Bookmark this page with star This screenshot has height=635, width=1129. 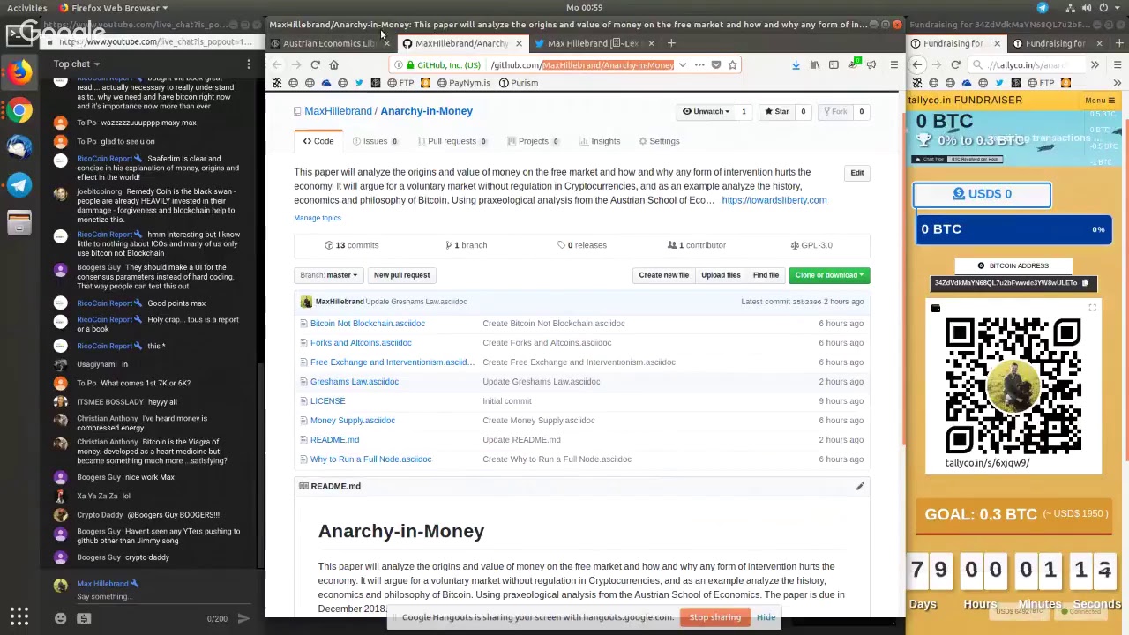pos(732,64)
